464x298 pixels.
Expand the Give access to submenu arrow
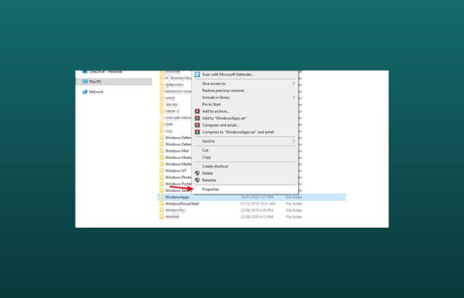[294, 83]
